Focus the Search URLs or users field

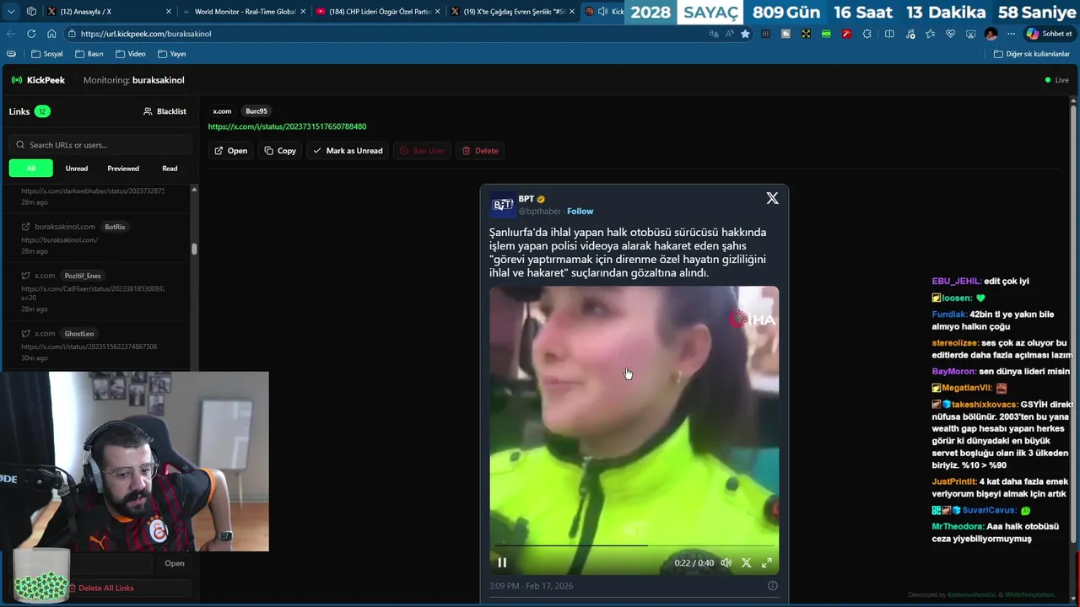click(x=100, y=145)
